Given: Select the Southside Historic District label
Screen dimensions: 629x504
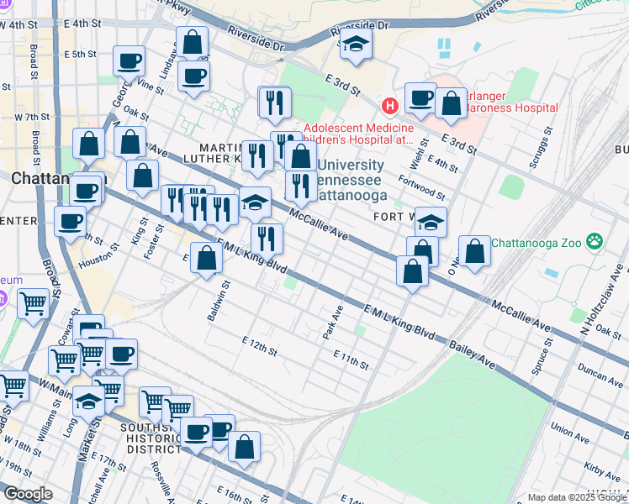Looking at the screenshot, I should point(151,438).
